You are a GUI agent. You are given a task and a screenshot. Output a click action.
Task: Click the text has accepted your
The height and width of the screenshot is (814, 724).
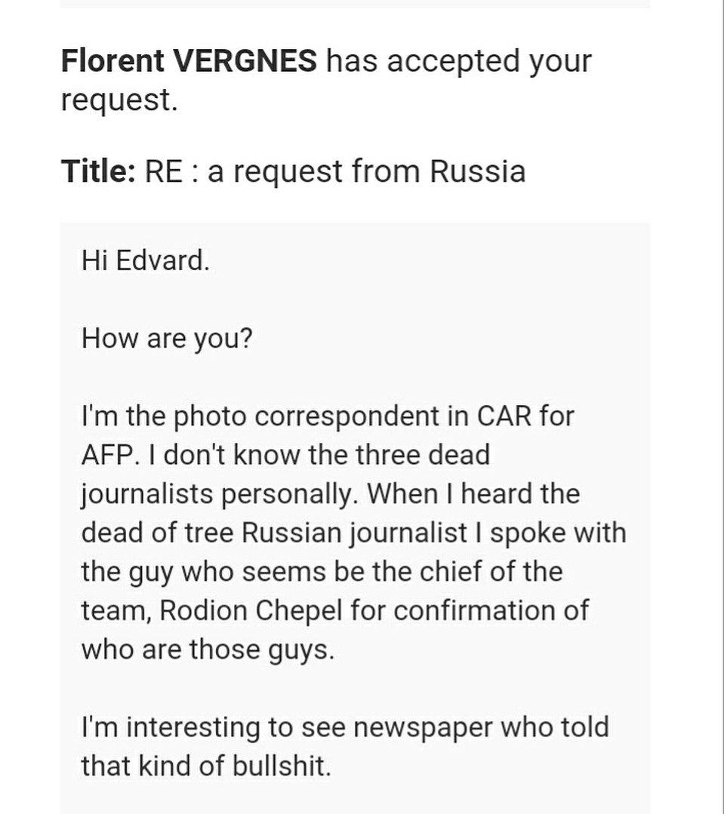pyautogui.click(x=458, y=61)
